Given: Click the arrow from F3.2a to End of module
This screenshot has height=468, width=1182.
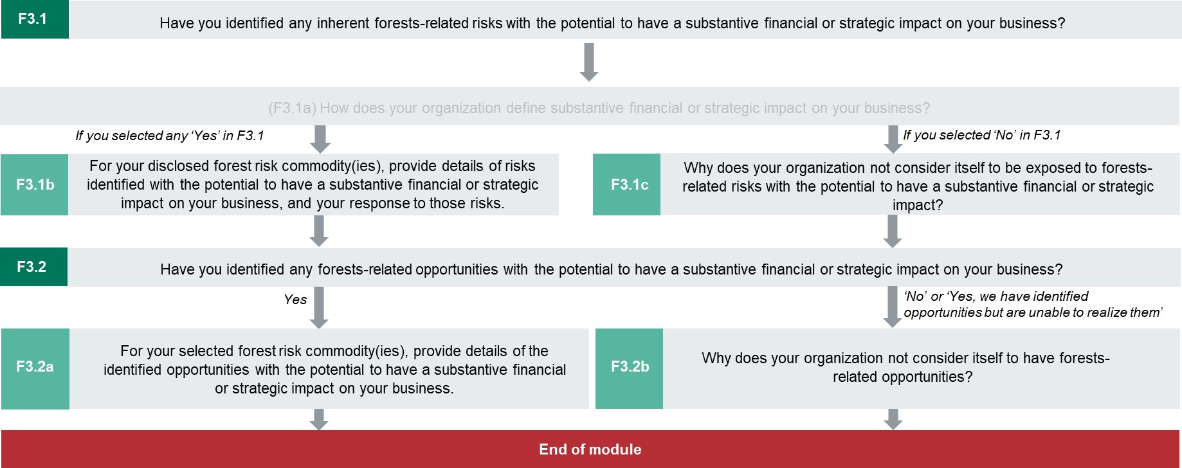Looking at the screenshot, I should click(x=319, y=419).
